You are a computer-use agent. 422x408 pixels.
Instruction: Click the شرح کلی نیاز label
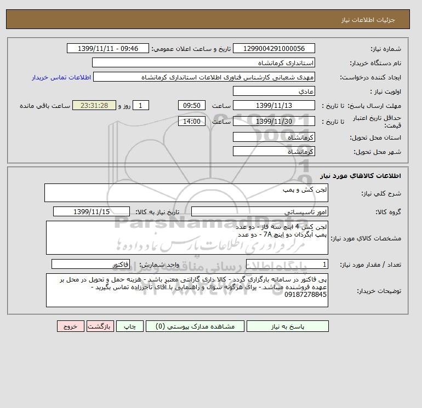[381, 194]
